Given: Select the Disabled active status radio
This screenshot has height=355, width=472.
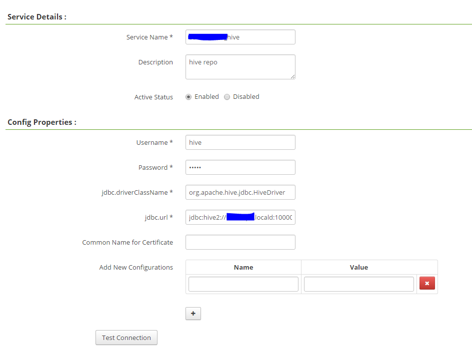Looking at the screenshot, I should pyautogui.click(x=227, y=97).
